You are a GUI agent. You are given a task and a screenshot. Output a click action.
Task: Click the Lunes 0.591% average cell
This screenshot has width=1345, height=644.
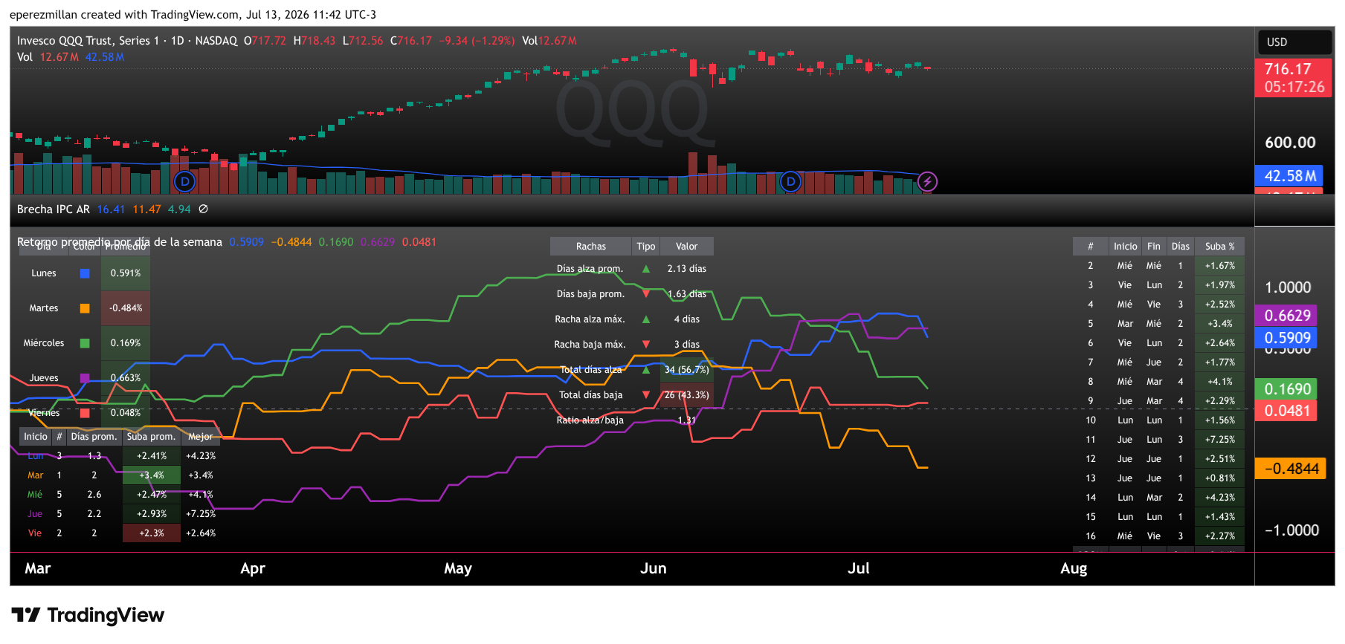(x=126, y=273)
